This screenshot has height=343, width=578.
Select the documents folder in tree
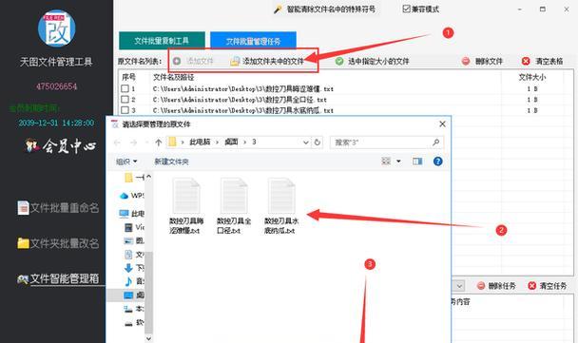tap(134, 255)
